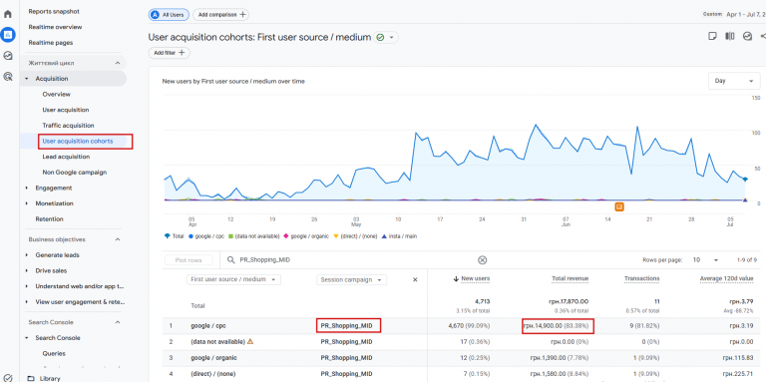Open the Rows per page dropdown
The width and height of the screenshot is (766, 382).
(706, 260)
